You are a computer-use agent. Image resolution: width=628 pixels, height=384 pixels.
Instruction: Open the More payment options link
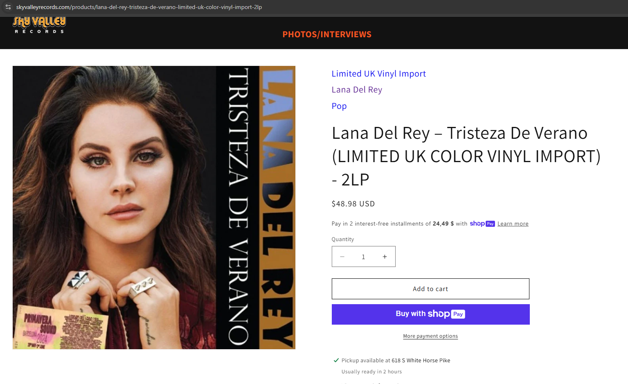click(x=430, y=336)
